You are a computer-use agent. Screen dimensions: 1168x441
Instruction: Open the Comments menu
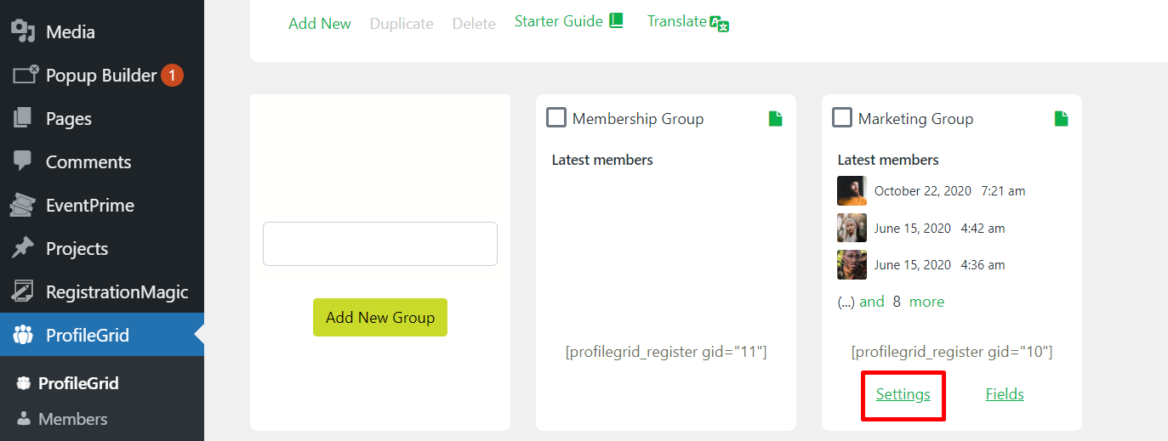(102, 161)
